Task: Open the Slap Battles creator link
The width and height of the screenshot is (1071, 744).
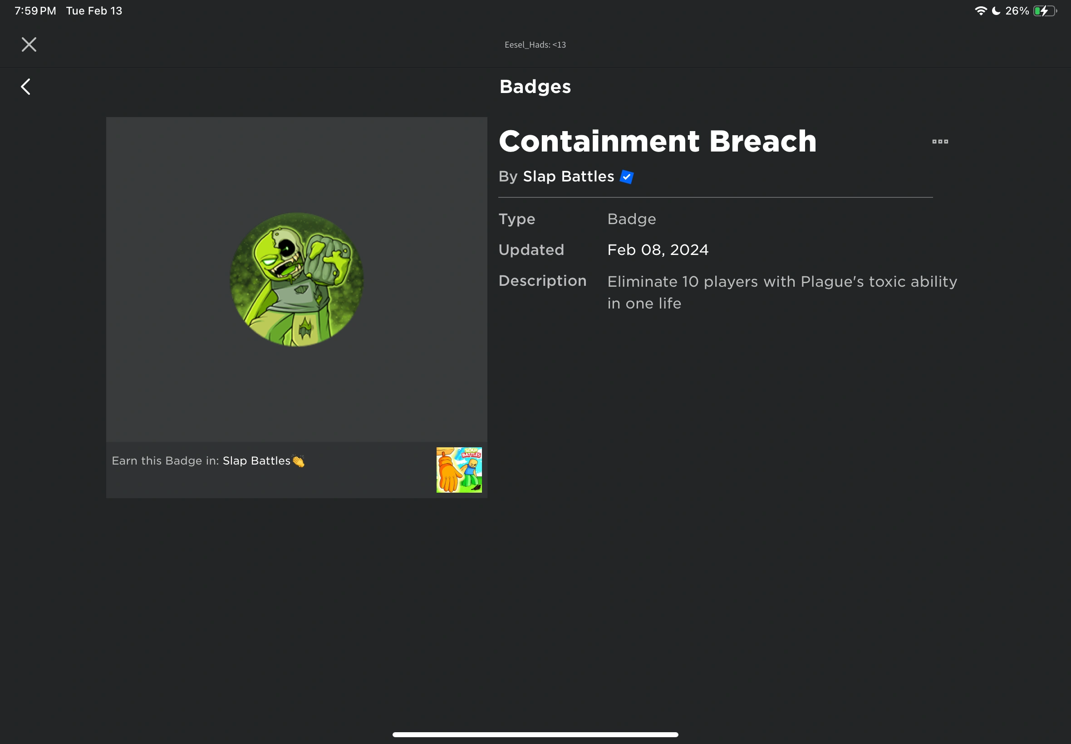Action: [x=568, y=176]
